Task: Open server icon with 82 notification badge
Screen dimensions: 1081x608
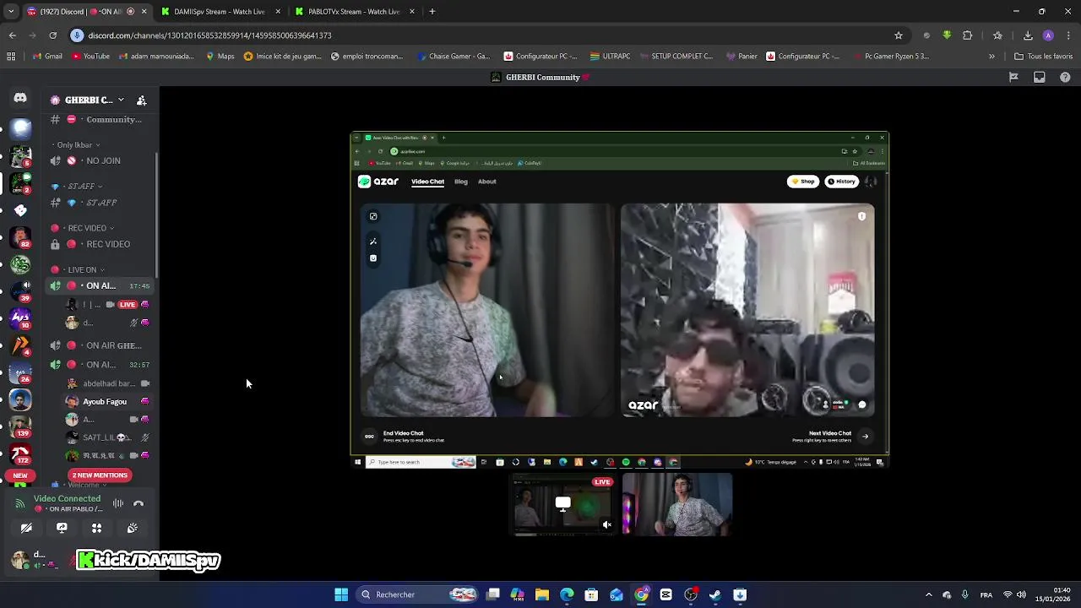Action: click(20, 238)
